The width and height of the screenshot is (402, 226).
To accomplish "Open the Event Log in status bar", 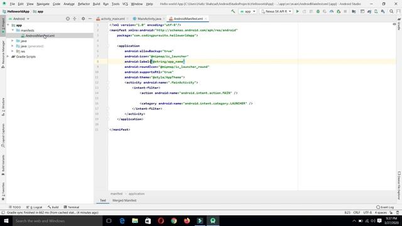I will pos(385,207).
